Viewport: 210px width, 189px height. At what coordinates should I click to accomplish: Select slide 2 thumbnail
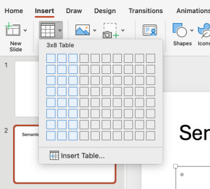[x=65, y=154]
